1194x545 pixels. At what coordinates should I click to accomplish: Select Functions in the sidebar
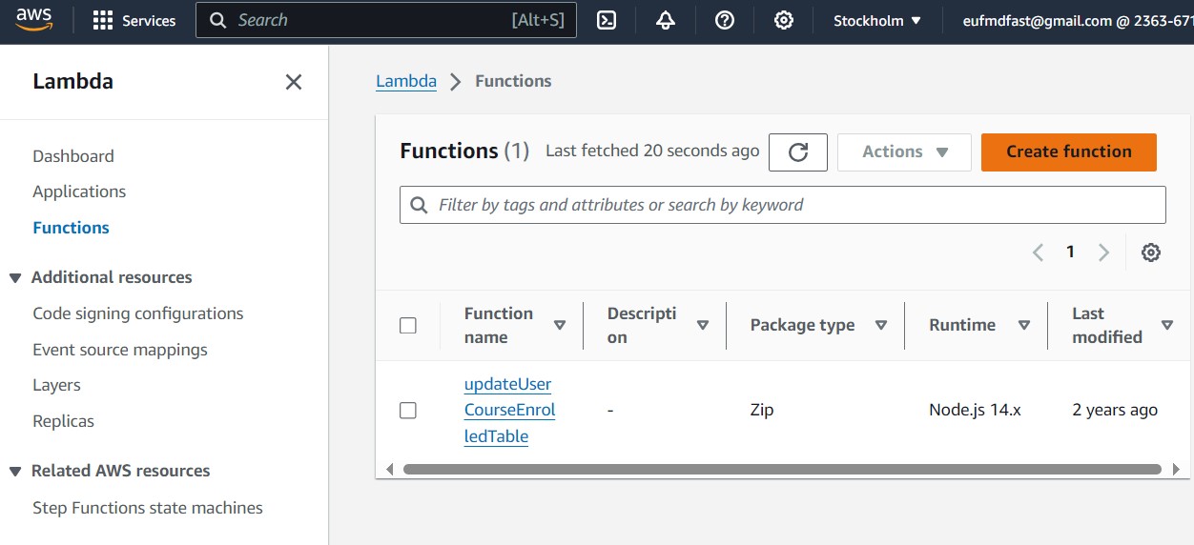click(71, 228)
